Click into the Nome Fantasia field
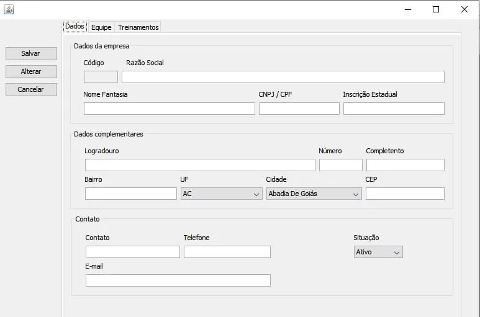This screenshot has height=317, width=480. (169, 109)
